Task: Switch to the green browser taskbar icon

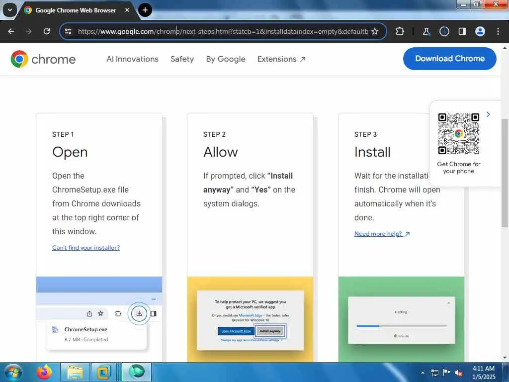Action: [x=137, y=372]
